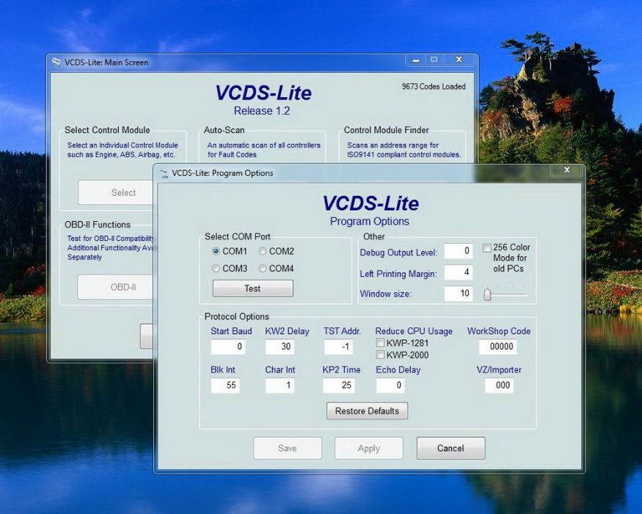The image size is (642, 514).
Task: Click the 'Select COM Port' group heading
Action: (x=238, y=236)
